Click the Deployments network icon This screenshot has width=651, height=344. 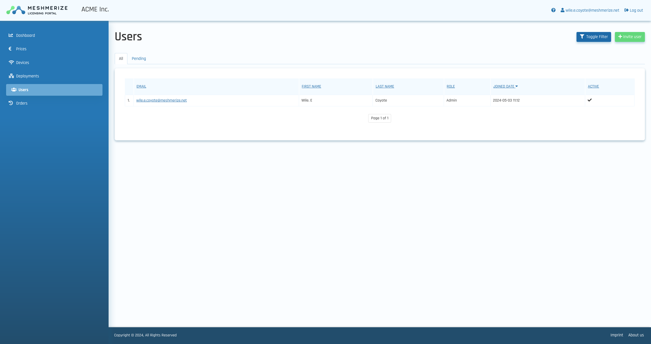pos(11,76)
